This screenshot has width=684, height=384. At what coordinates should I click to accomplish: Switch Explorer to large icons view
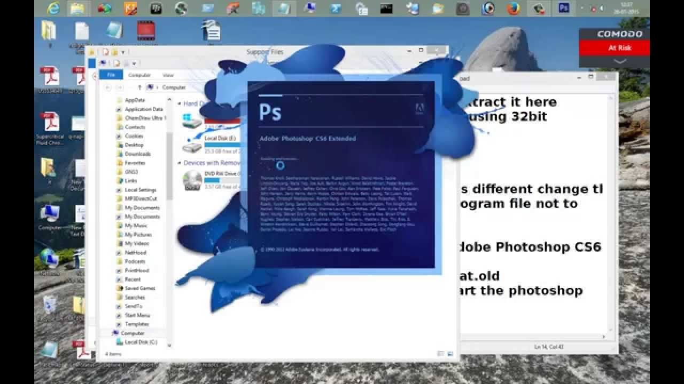point(450,354)
